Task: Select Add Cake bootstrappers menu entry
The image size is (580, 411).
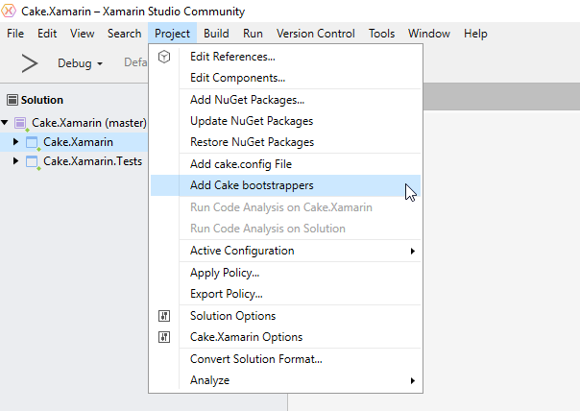Action: pos(252,185)
